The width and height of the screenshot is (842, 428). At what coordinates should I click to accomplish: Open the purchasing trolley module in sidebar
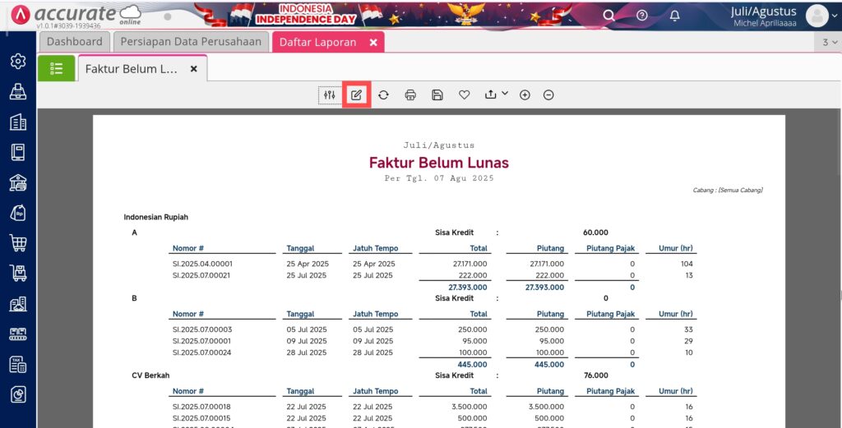pos(18,274)
